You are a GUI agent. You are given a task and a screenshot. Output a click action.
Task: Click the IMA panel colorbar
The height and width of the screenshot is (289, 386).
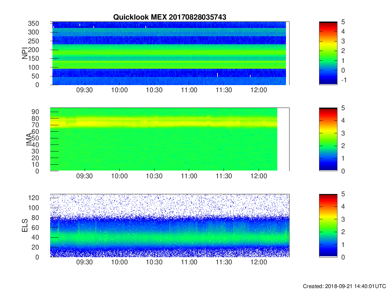[328, 139]
